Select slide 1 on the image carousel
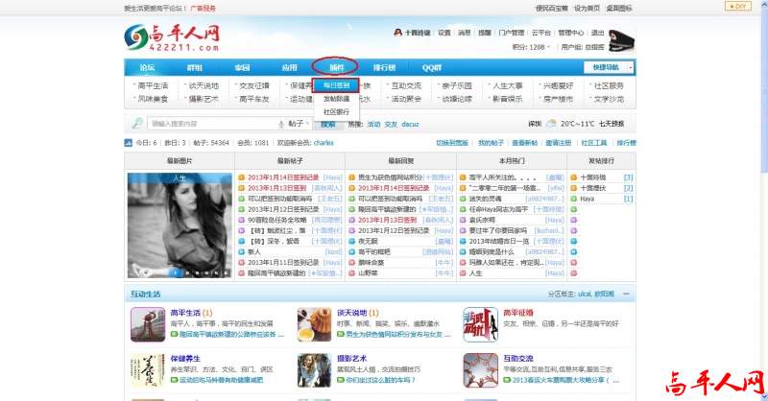The image size is (768, 401). coord(176,272)
